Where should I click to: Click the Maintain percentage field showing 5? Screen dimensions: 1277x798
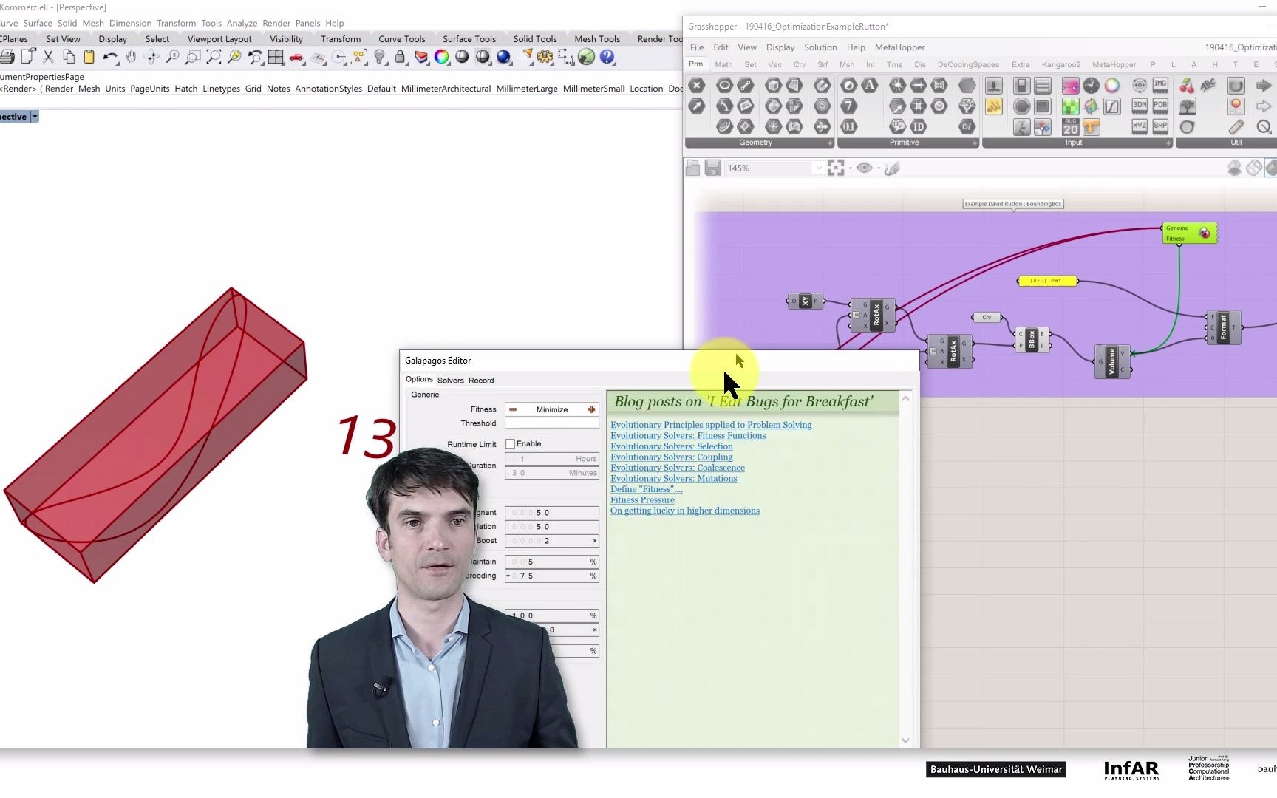(552, 562)
